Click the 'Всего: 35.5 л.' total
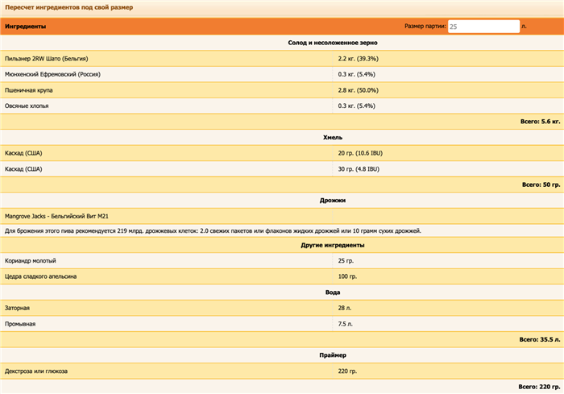The image size is (564, 394). 540,340
